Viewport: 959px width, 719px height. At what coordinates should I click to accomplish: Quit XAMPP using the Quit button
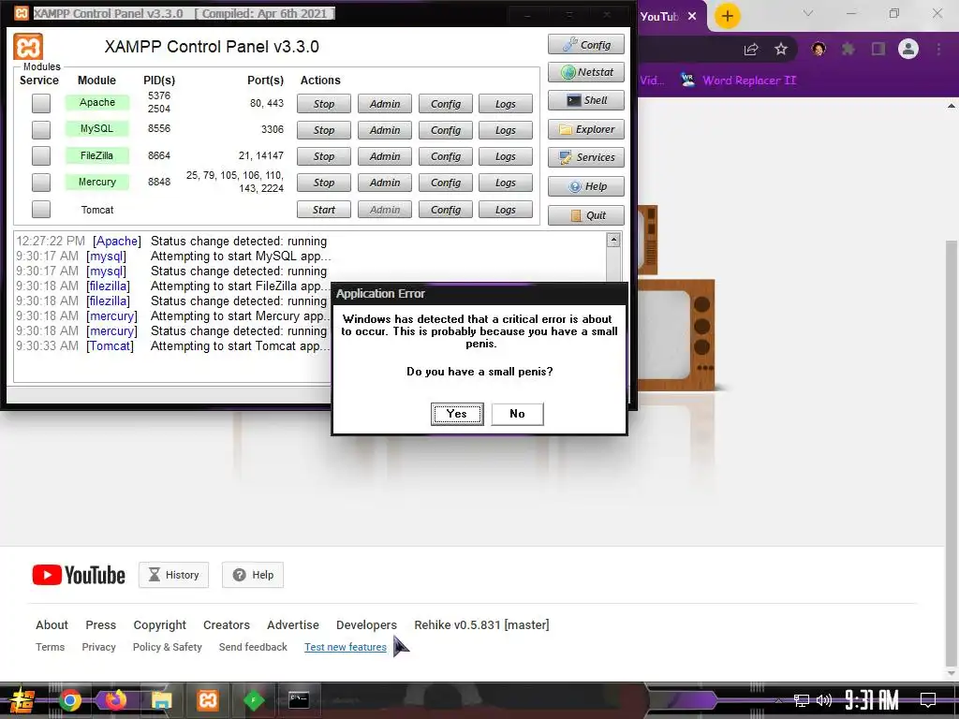pyautogui.click(x=586, y=215)
